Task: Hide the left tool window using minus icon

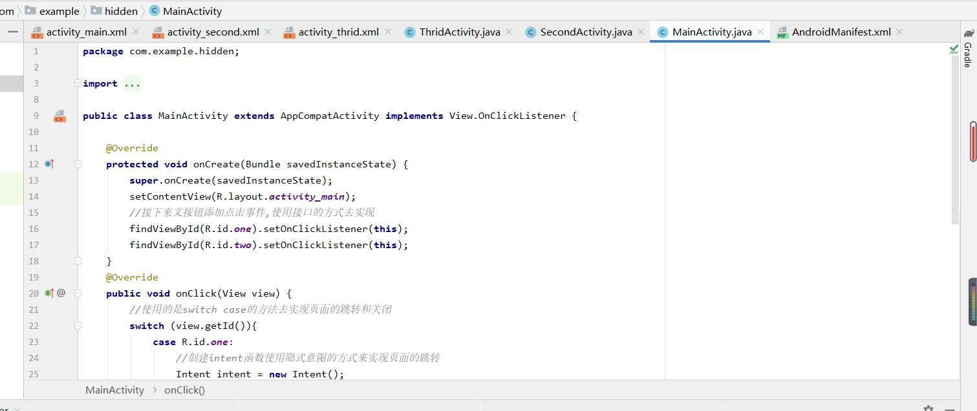Action: (x=13, y=32)
